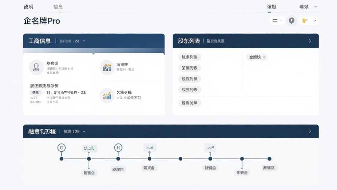This screenshot has height=190, width=337.
Task: Open the building chart icon card
Action: (107, 67)
